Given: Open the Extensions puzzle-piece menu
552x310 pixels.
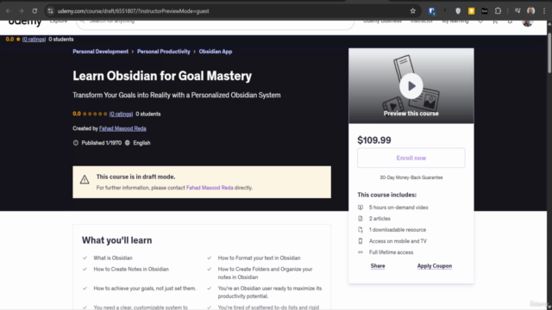Looking at the screenshot, I should coord(498,11).
